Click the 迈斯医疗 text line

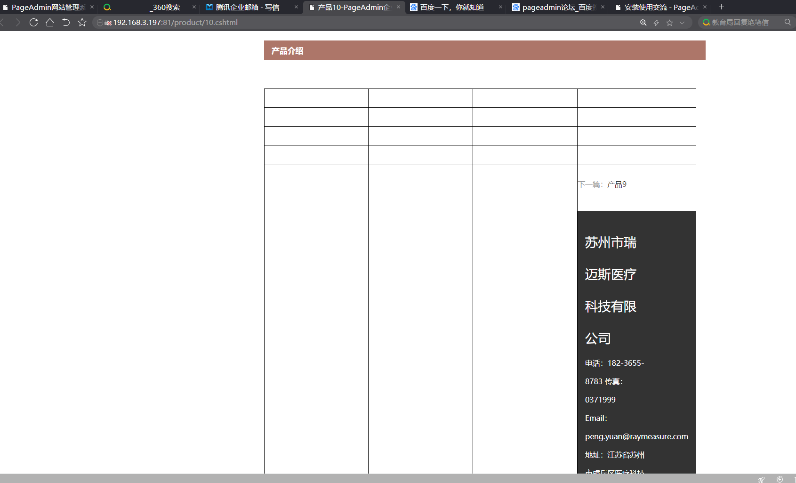pyautogui.click(x=611, y=274)
